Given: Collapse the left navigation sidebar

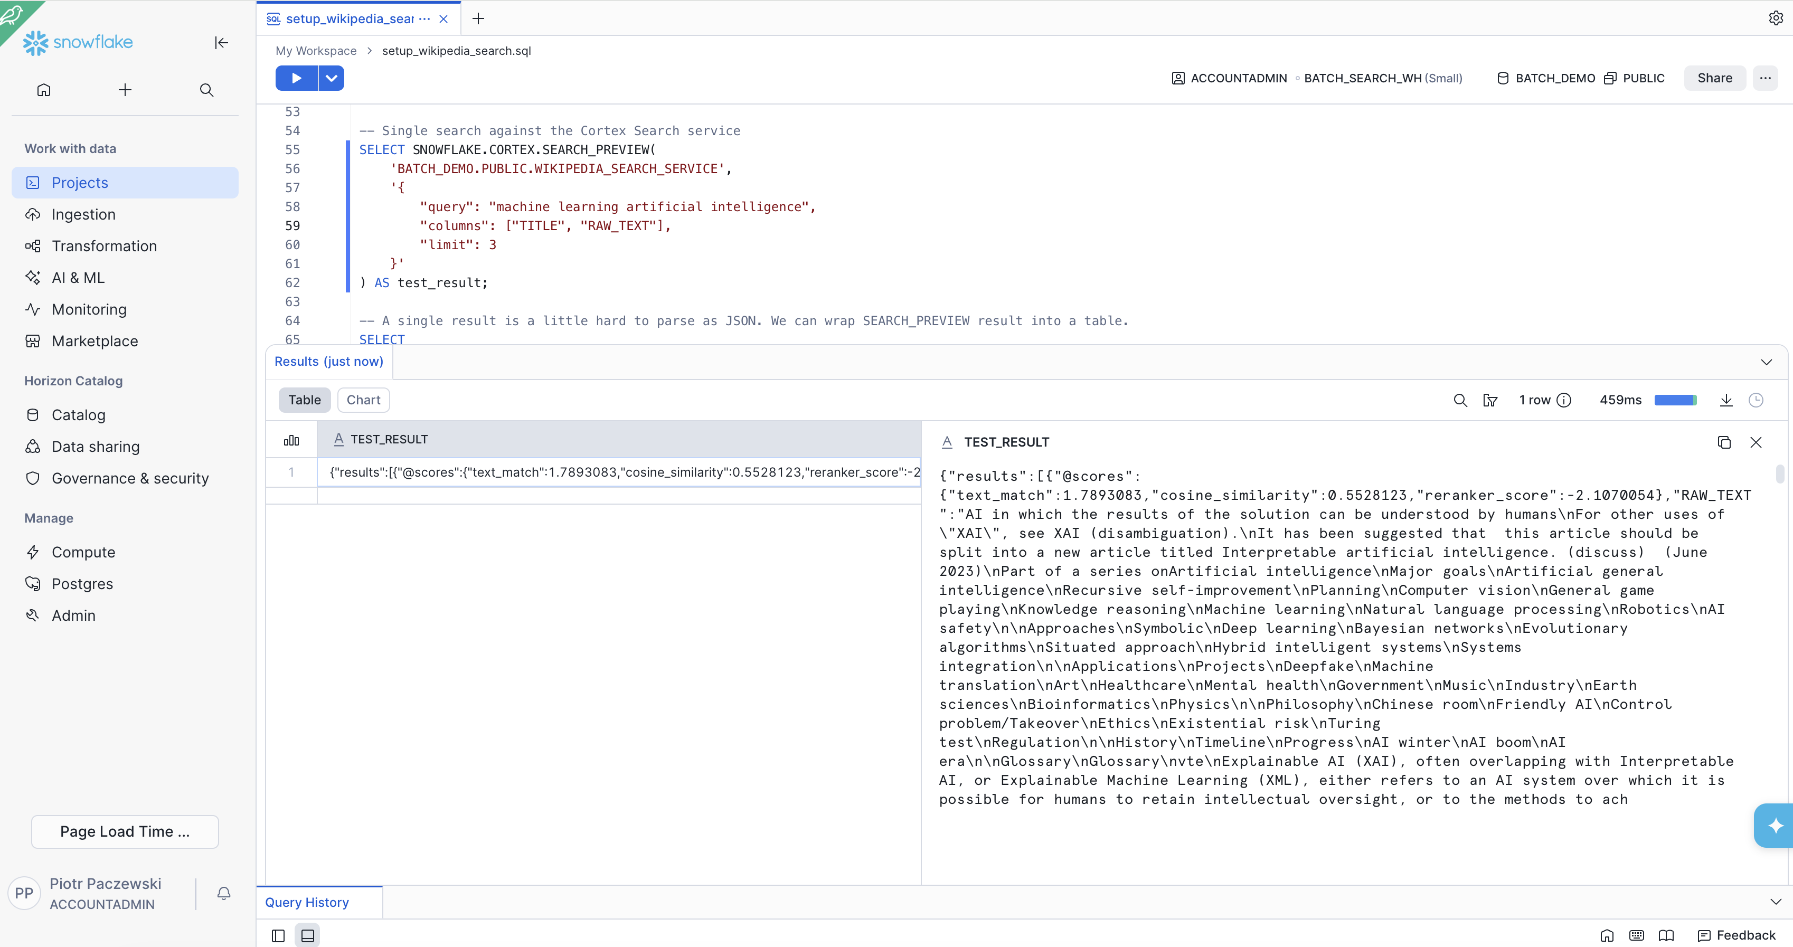Looking at the screenshot, I should click(221, 42).
